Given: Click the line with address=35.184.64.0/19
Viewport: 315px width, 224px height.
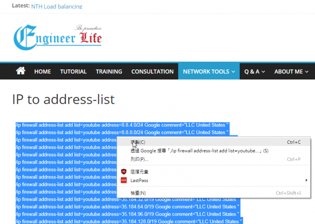Looking at the screenshot, I should [127, 207].
